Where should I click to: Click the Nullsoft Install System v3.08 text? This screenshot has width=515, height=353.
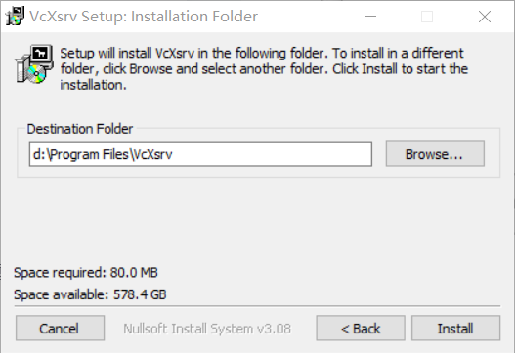207,329
